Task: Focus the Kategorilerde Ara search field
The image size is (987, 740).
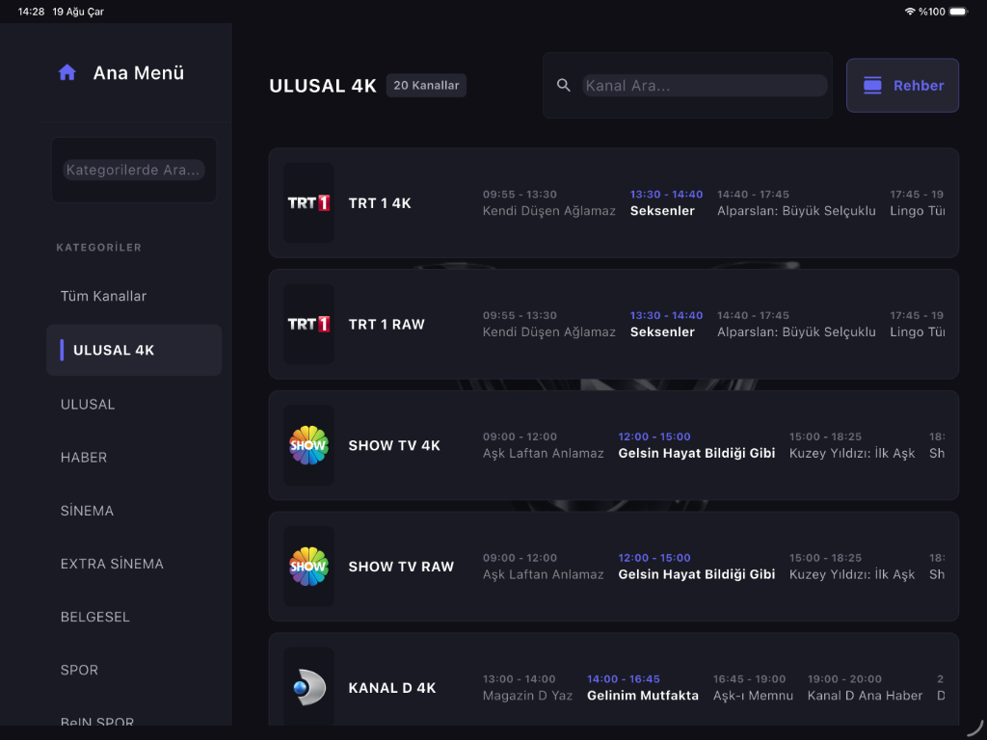Action: tap(133, 170)
